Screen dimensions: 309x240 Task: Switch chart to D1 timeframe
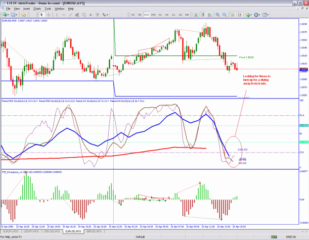click(x=174, y=15)
